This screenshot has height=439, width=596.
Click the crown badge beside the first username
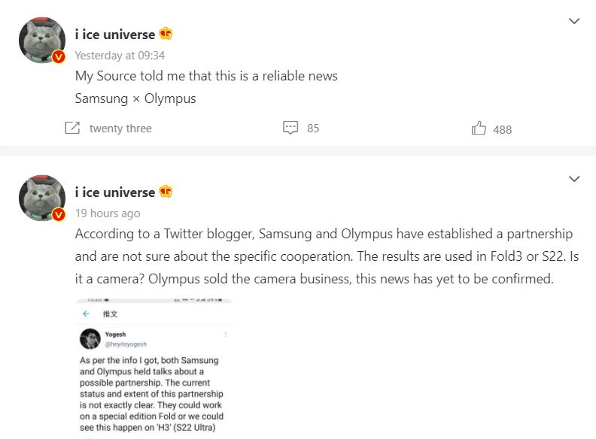click(x=166, y=34)
